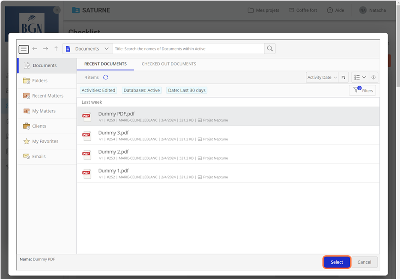The height and width of the screenshot is (279, 400).
Task: Open the Activity Date sort dropdown
Action: coord(322,77)
